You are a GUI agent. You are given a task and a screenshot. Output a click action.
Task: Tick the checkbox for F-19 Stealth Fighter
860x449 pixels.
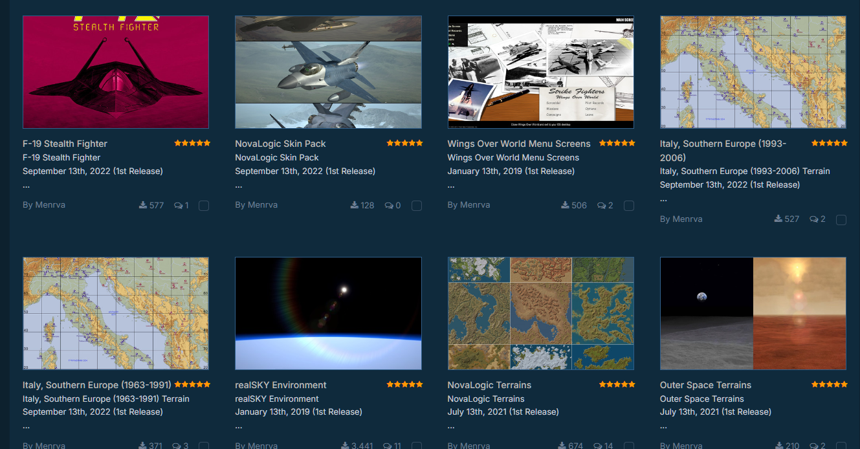click(x=204, y=206)
